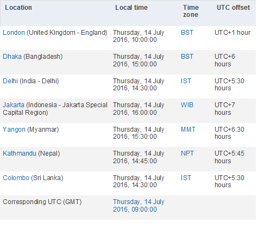Click the Local time column header
This screenshot has width=258, height=234.
tap(131, 8)
